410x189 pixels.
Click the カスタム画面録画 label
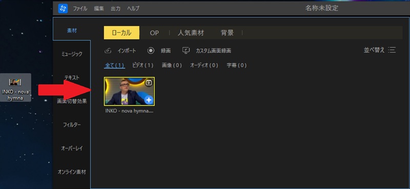[x=213, y=51]
